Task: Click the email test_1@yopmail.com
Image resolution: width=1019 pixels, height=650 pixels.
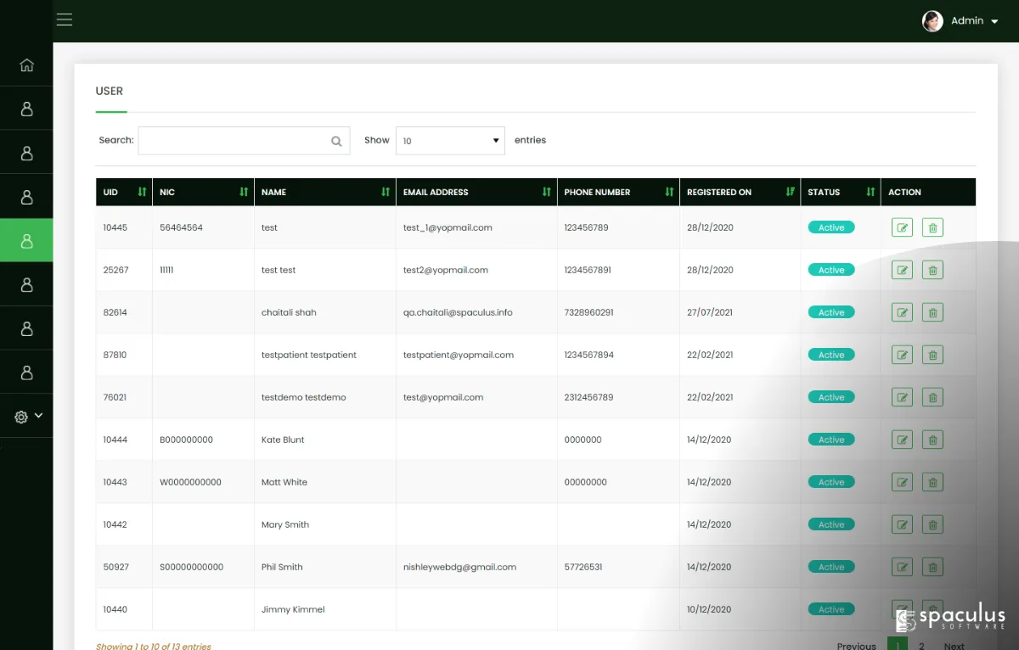Action: (x=448, y=227)
